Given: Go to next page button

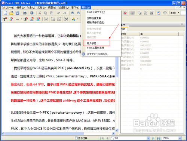Looking at the screenshot, I should tap(153, 138).
